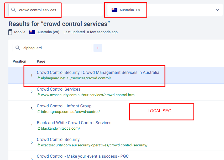Click the padlock icon for the exactsecurity.com.au URL
This screenshot has height=160, width=224.
pyautogui.click(x=39, y=145)
